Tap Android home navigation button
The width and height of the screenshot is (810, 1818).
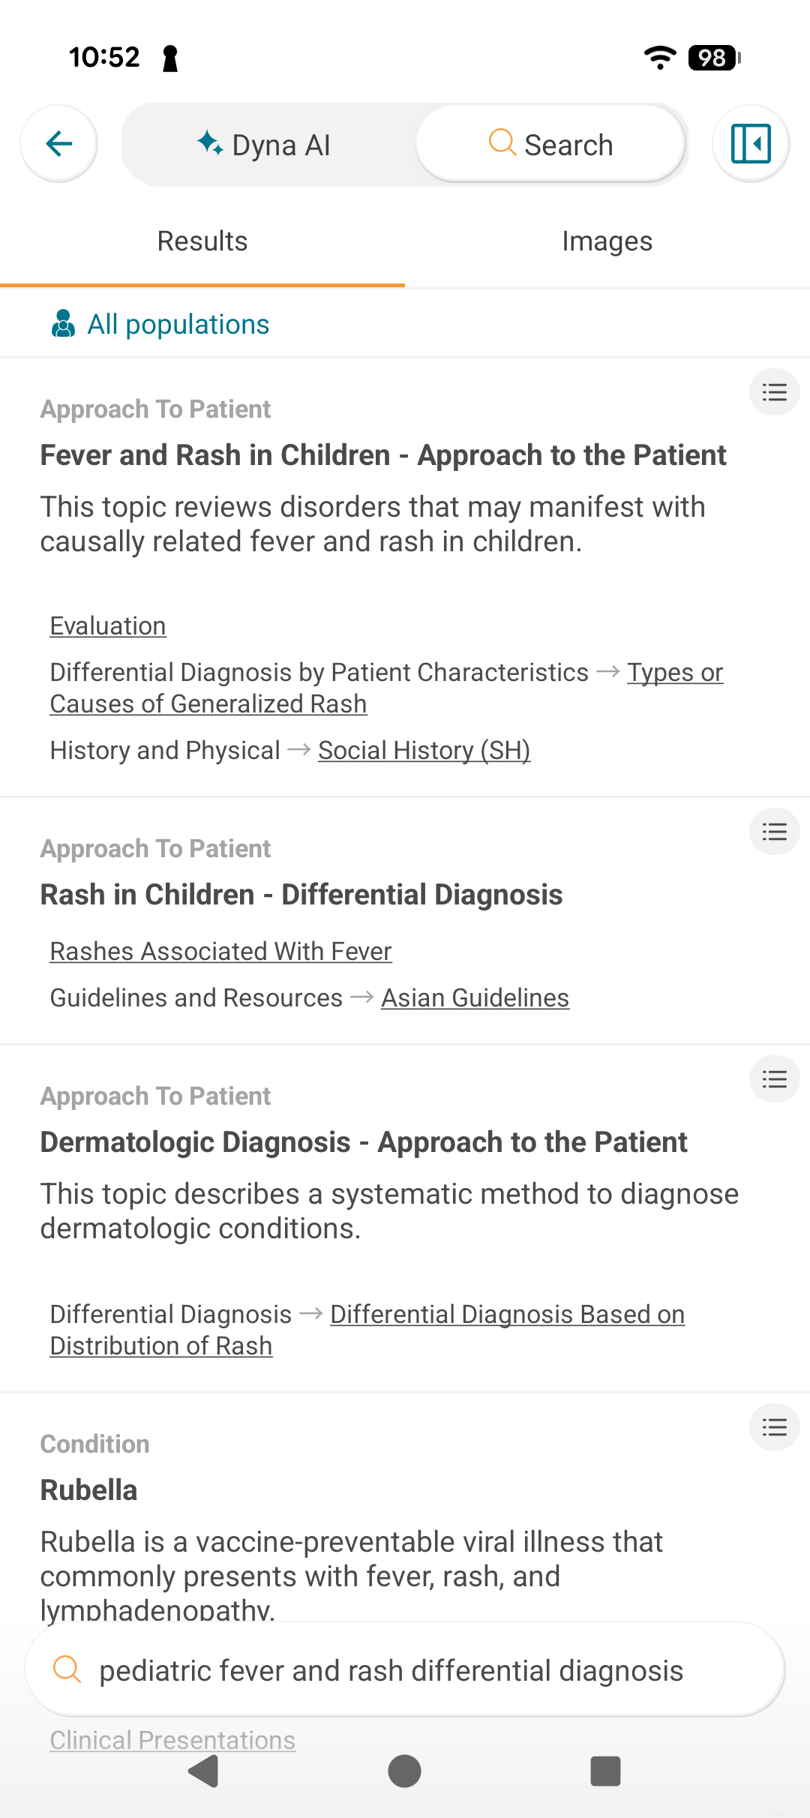pos(405,1771)
